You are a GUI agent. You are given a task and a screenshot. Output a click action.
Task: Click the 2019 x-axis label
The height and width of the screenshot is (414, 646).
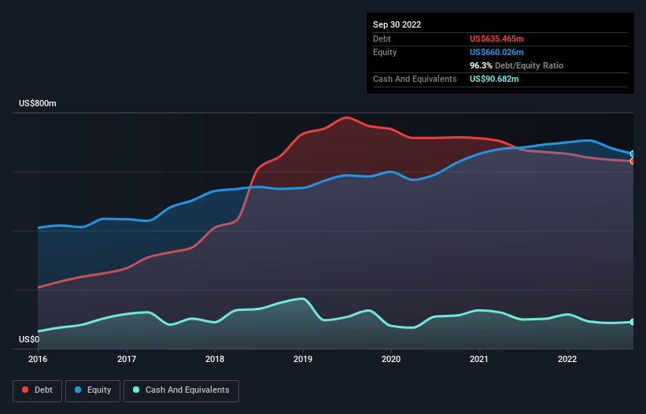[x=303, y=359]
